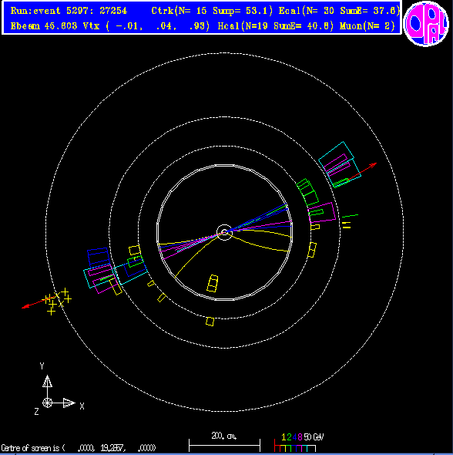Click the small circle at detector center

(224, 232)
